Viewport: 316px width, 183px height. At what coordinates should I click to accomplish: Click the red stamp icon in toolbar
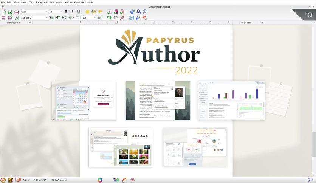point(144,18)
